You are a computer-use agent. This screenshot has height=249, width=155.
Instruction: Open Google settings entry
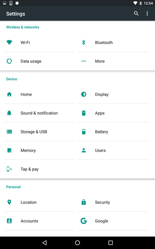tap(114, 221)
